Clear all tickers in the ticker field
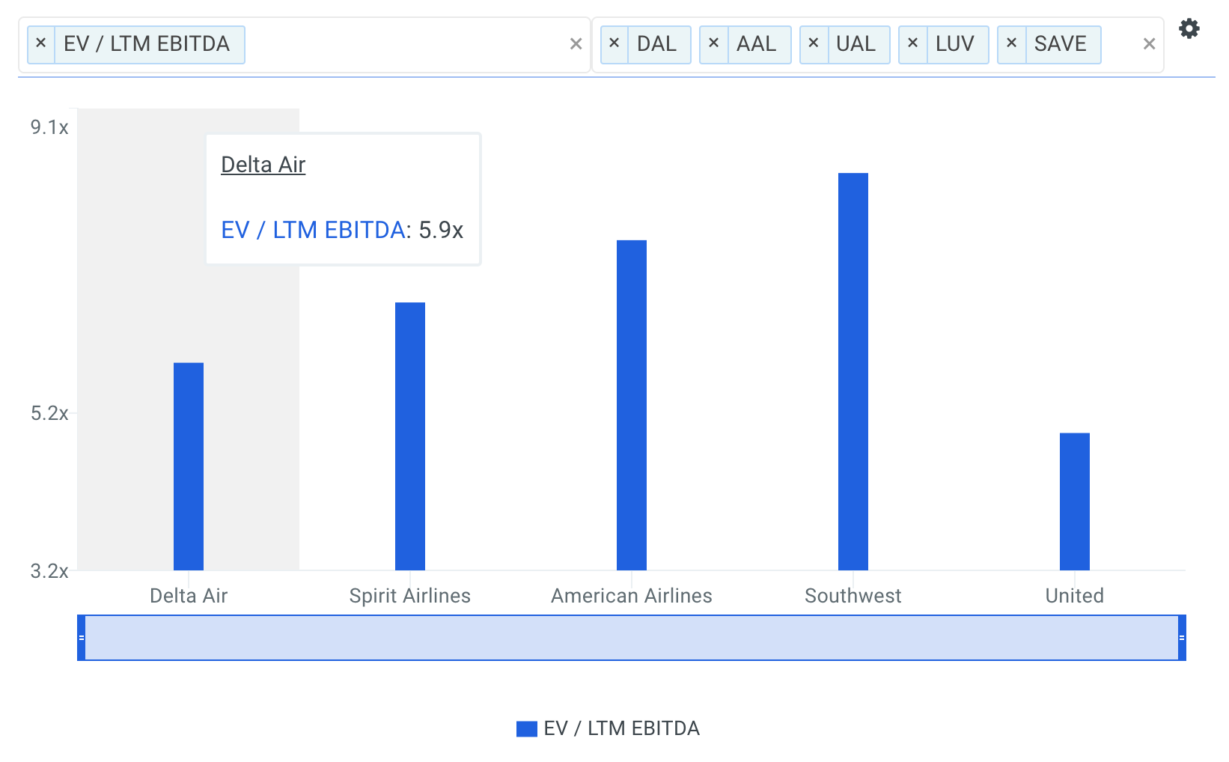 [1149, 44]
